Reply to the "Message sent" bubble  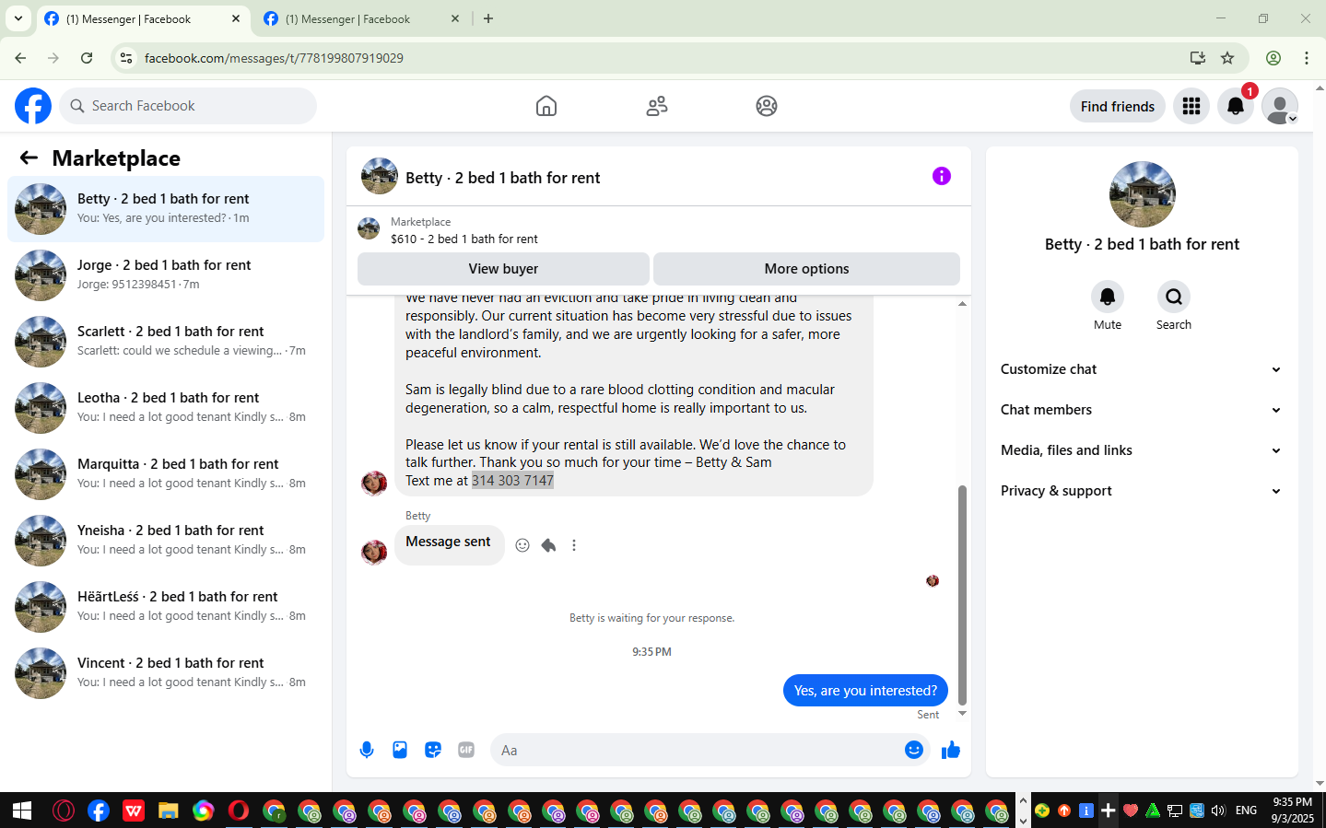pos(548,545)
